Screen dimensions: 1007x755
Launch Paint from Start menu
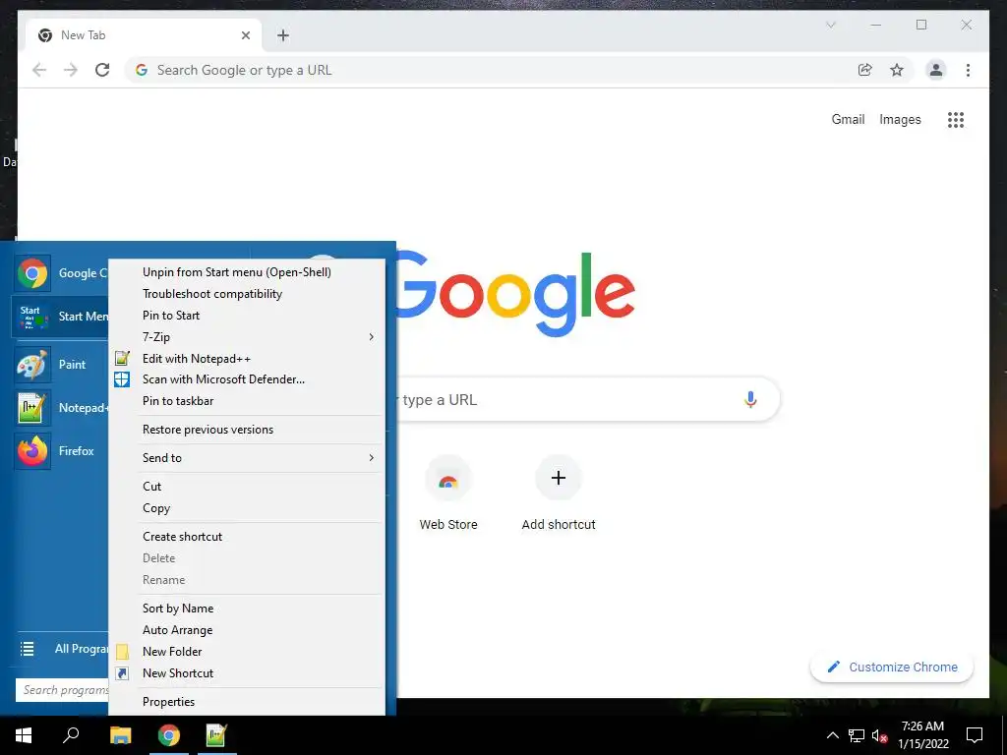(61, 364)
